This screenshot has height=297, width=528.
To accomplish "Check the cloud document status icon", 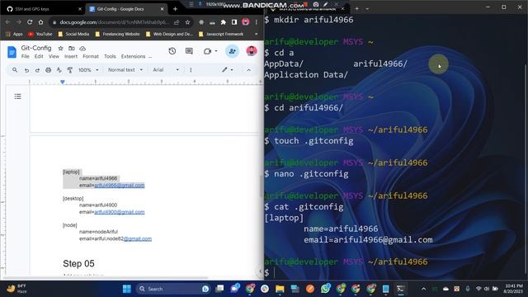I will tap(82, 48).
